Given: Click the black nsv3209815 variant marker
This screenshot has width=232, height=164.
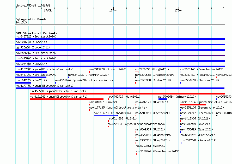Looking at the screenshot, I should [217, 116].
